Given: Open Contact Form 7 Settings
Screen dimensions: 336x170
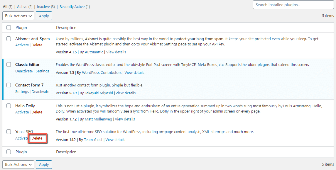Looking at the screenshot, I should click(x=22, y=92).
